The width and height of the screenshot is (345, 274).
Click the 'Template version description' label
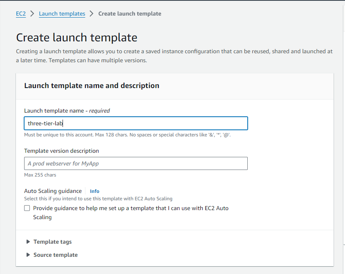click(61, 151)
